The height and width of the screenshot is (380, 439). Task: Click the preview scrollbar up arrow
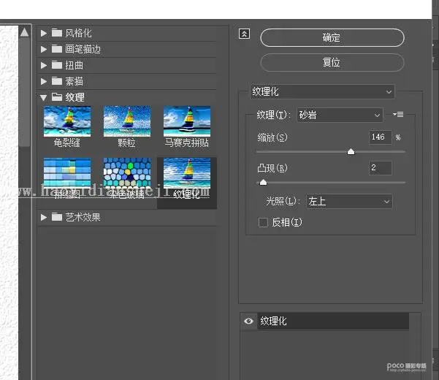[x=24, y=32]
